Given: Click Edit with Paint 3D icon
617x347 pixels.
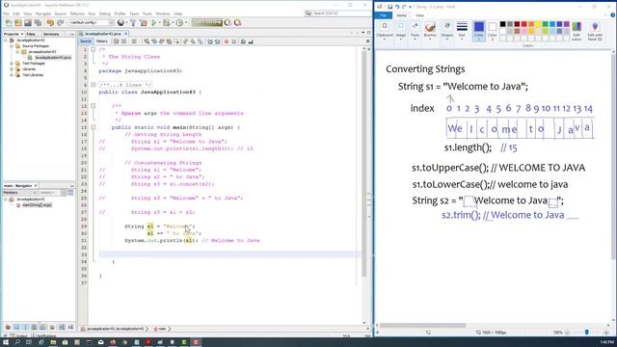Looking at the screenshot, I should 595,32.
